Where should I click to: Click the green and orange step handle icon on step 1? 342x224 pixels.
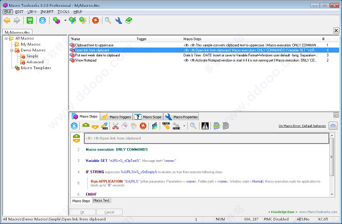(x=76, y=139)
